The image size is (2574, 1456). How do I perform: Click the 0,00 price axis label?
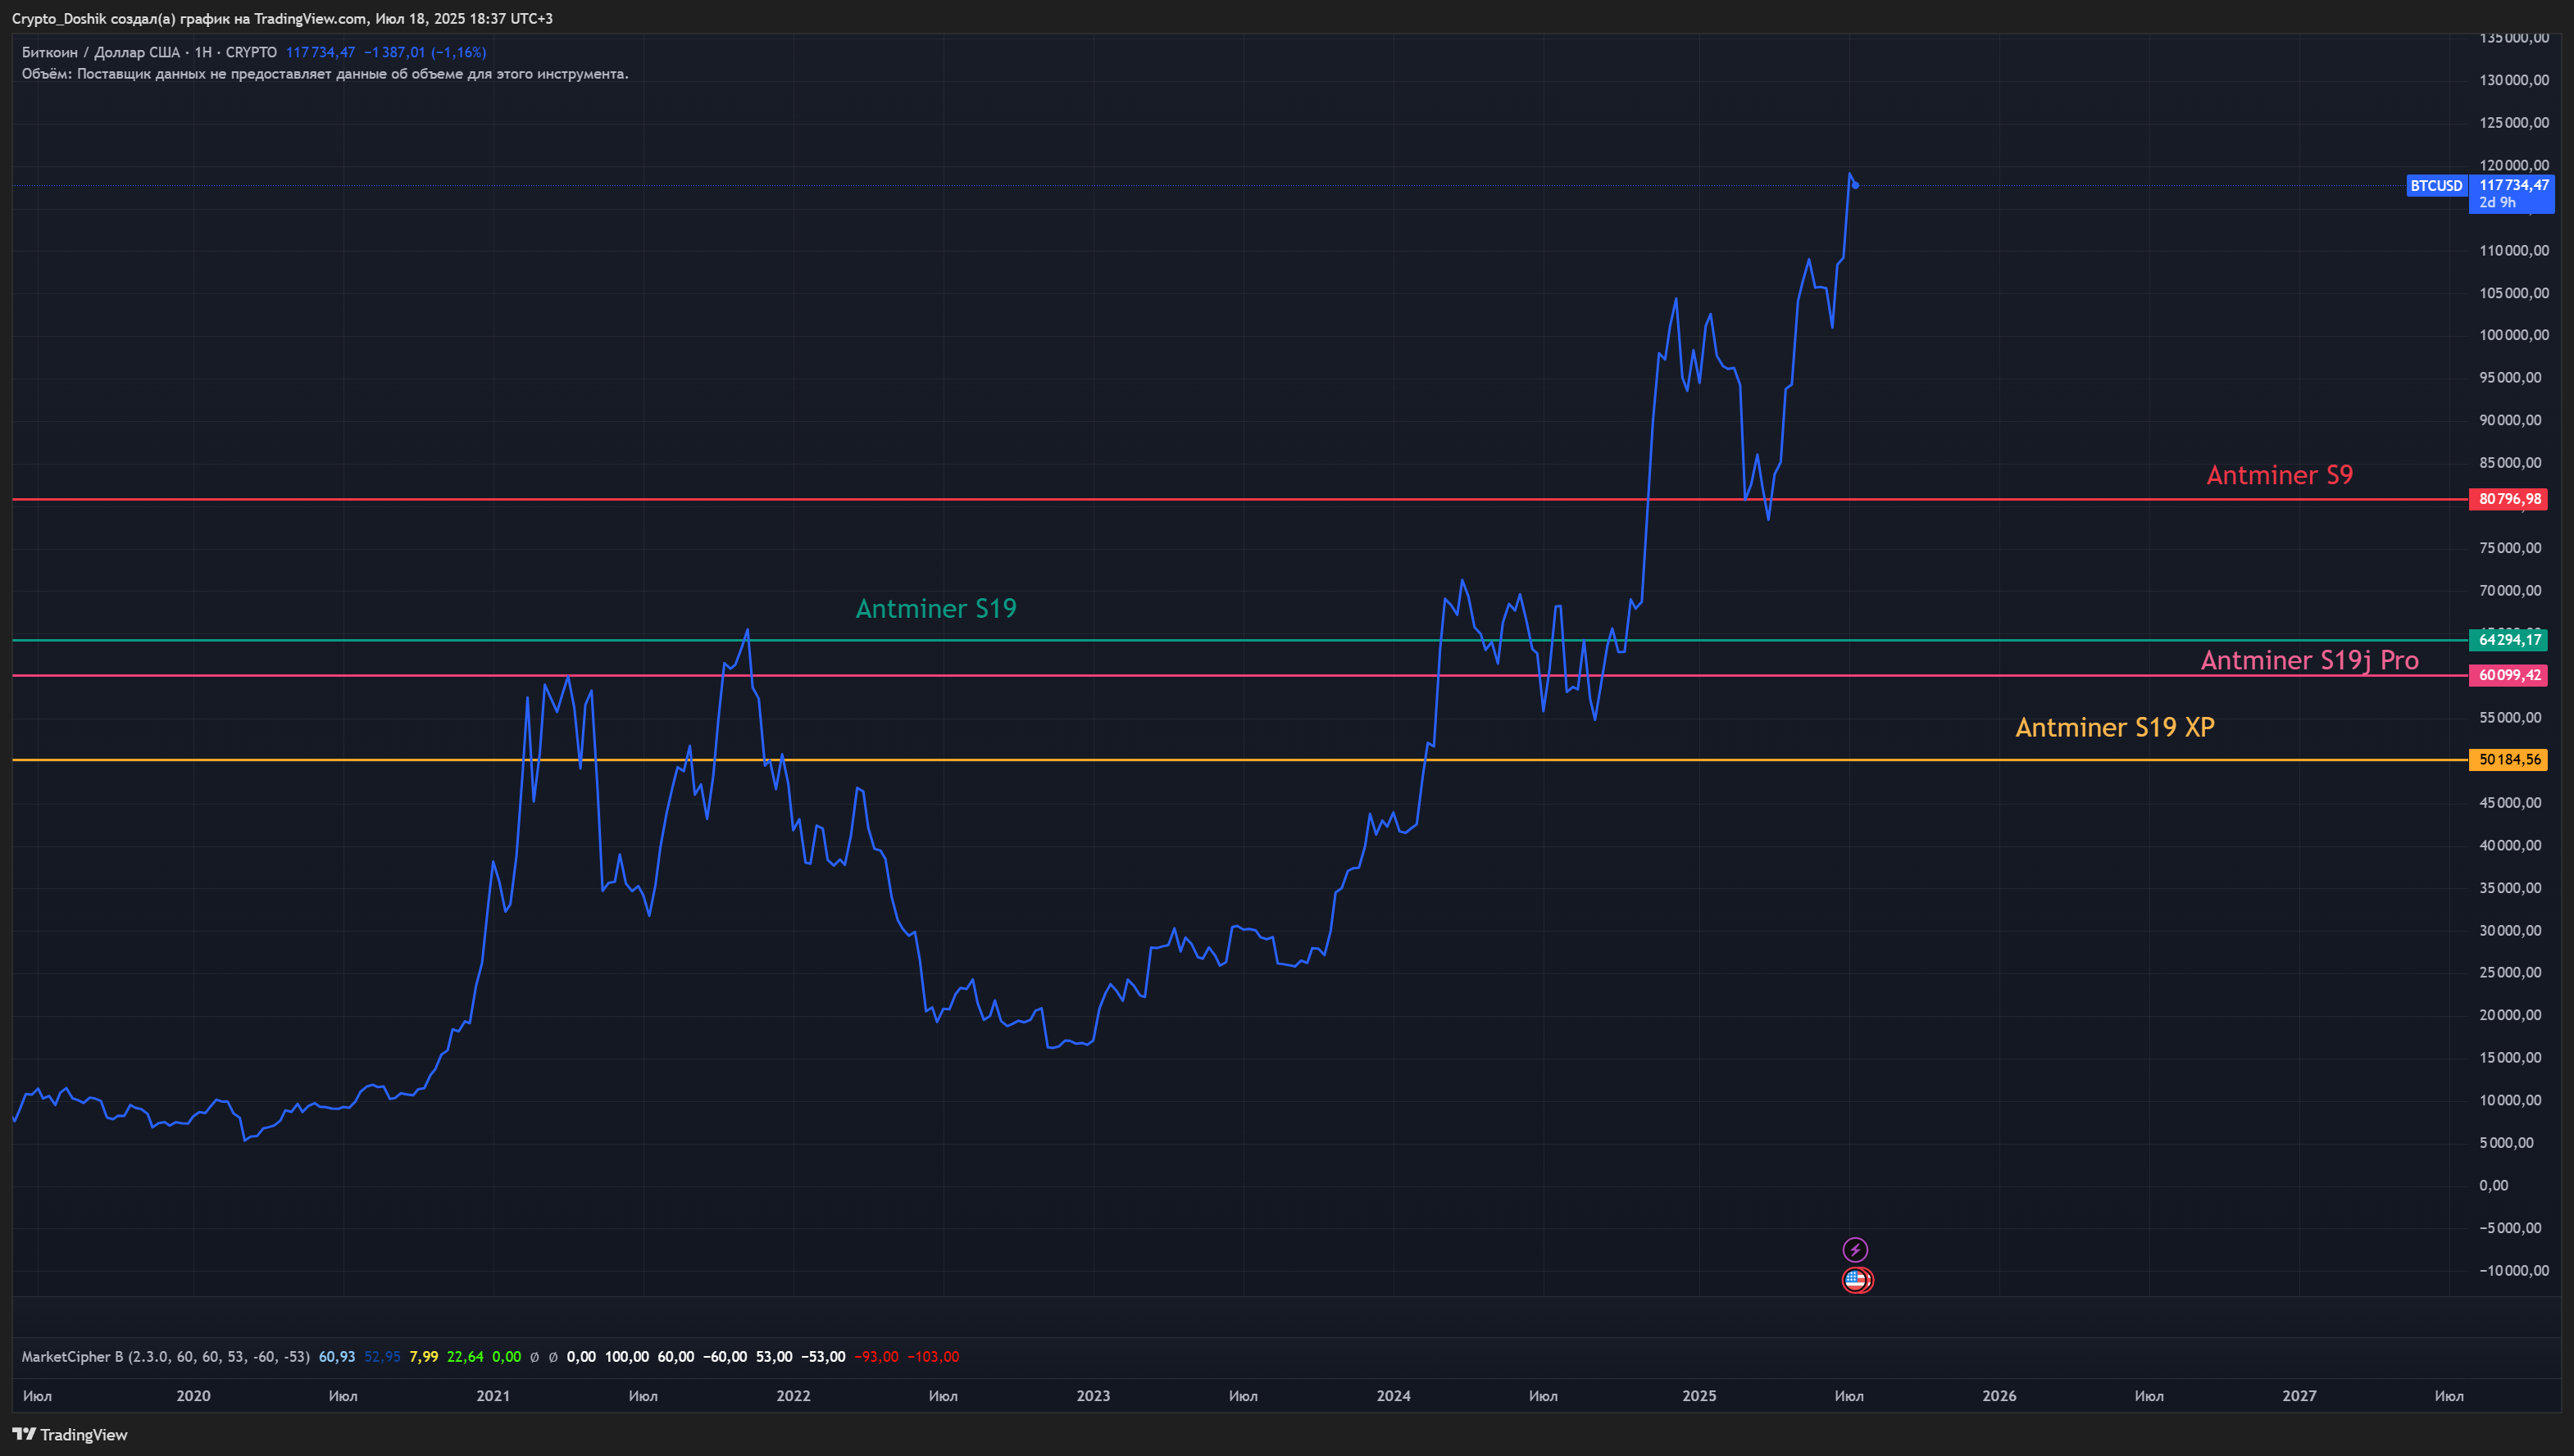(2494, 1185)
